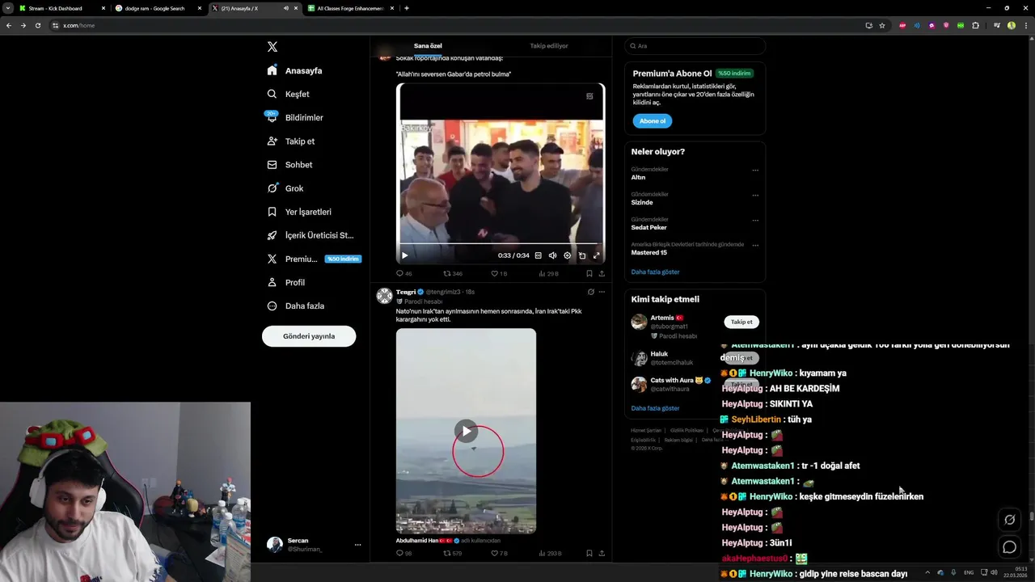
Task: Bookmark this page with star icon
Action: pos(882,25)
